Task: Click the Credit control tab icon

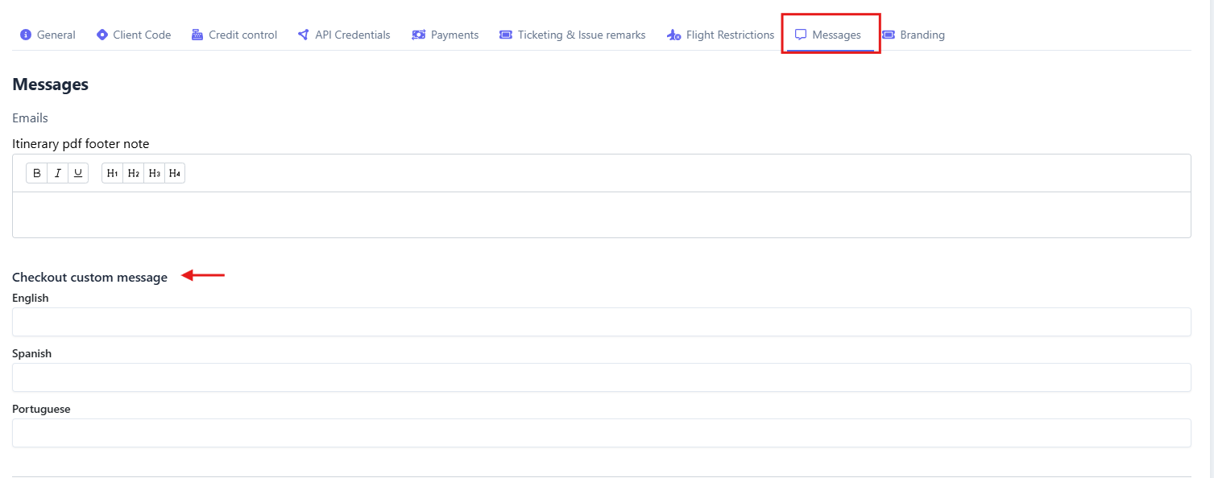Action: (197, 35)
